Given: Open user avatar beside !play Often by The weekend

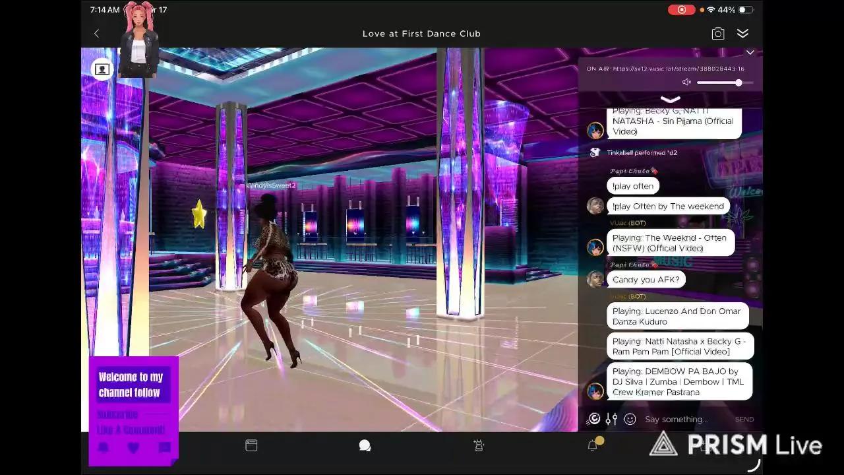Looking at the screenshot, I should (x=595, y=205).
